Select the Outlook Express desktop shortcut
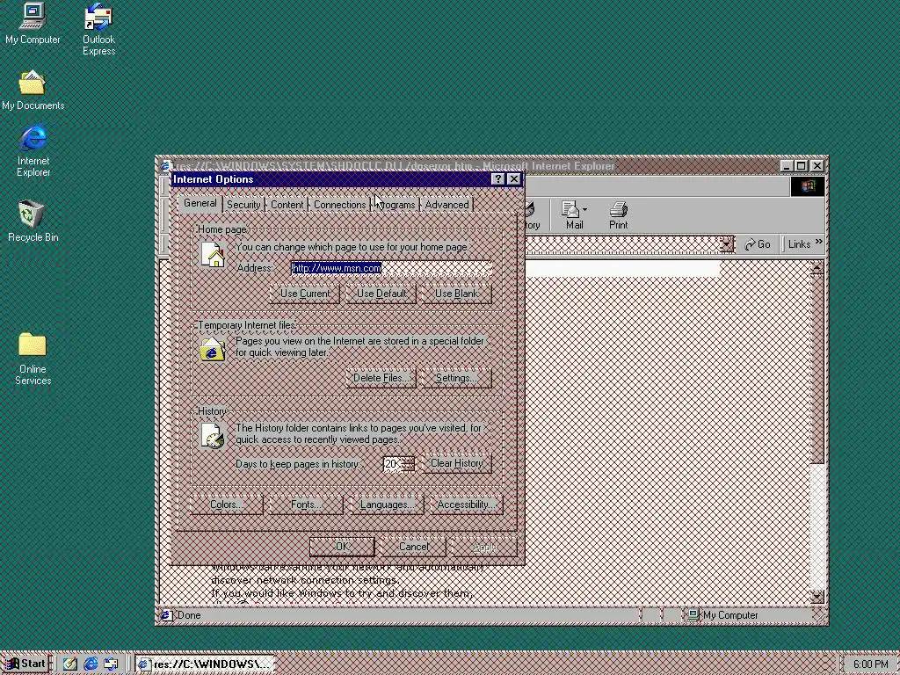 tap(98, 29)
